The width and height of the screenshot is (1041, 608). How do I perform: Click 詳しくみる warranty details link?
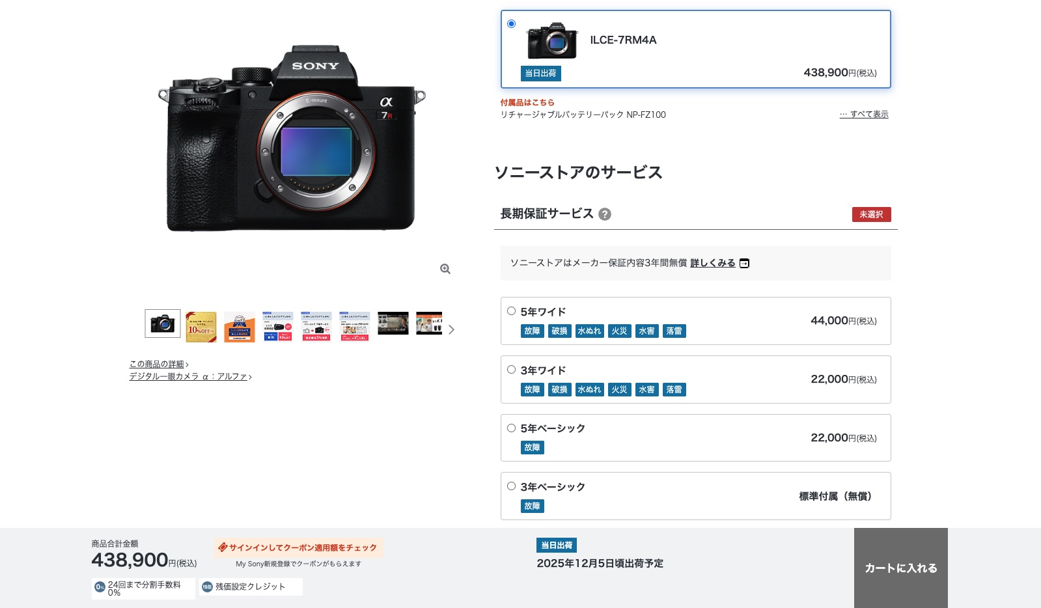pos(712,263)
